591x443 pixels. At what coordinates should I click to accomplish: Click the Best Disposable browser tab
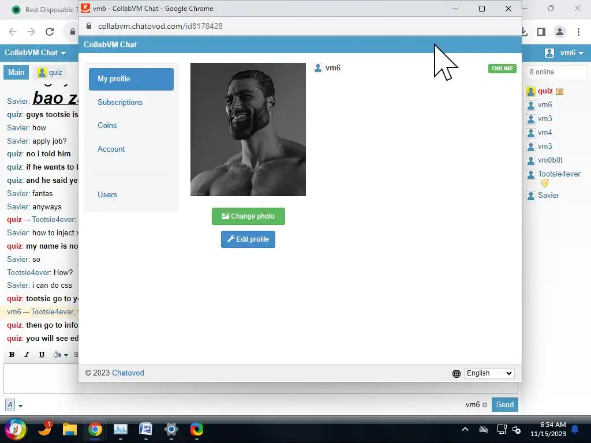click(x=43, y=10)
